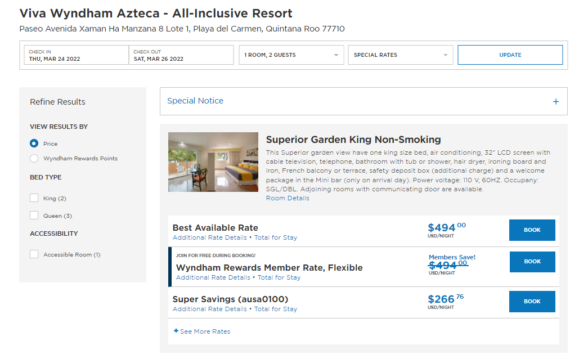Book the Super Savings rate

(x=532, y=302)
